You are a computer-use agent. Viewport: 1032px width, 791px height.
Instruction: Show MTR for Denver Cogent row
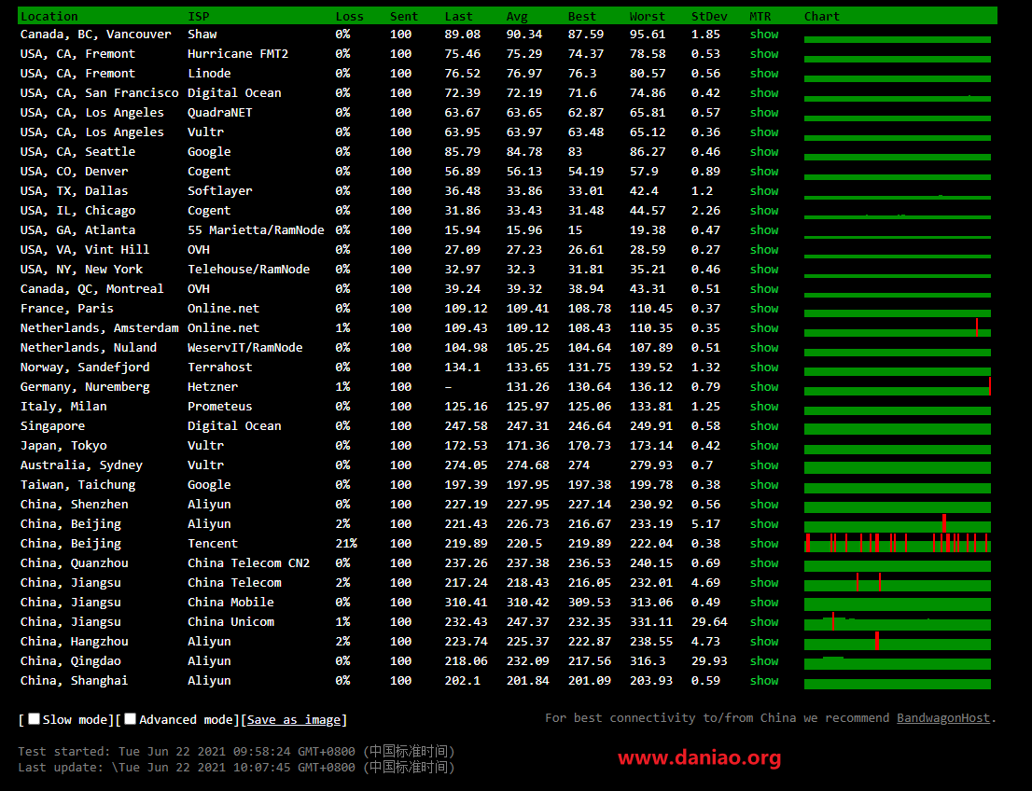[x=764, y=171]
